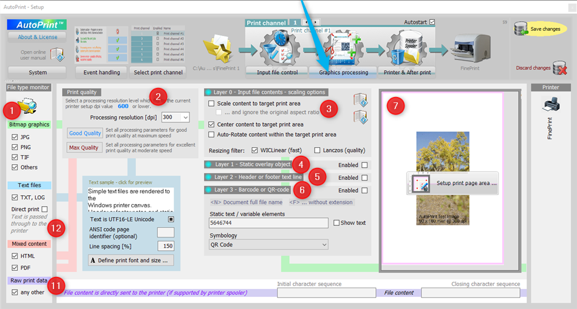Enable Layer 1 Static overlay object
This screenshot has height=309, width=577.
(x=364, y=165)
